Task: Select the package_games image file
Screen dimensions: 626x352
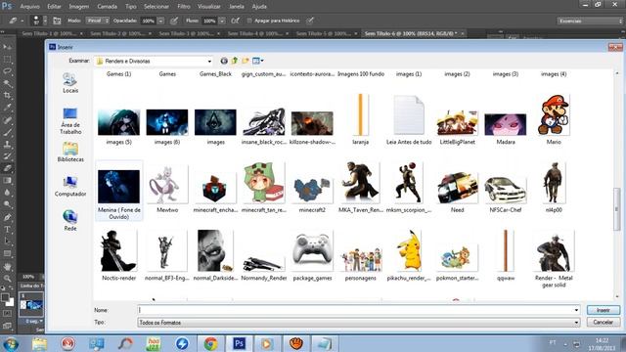Action: [312, 256]
